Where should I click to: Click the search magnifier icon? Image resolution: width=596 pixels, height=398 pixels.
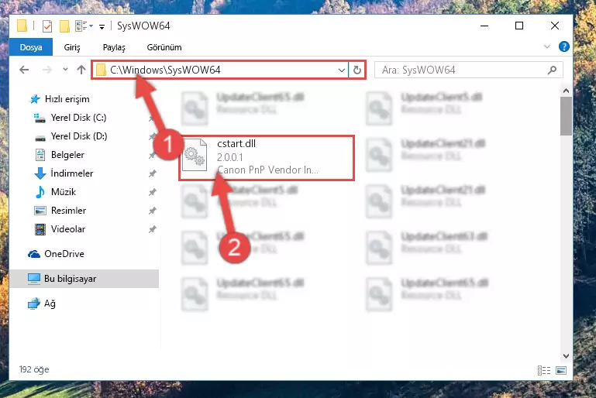[x=553, y=70]
